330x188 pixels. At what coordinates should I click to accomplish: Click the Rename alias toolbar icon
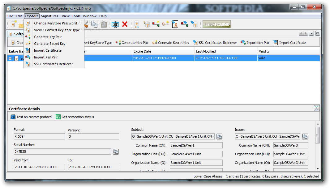click(x=115, y=24)
